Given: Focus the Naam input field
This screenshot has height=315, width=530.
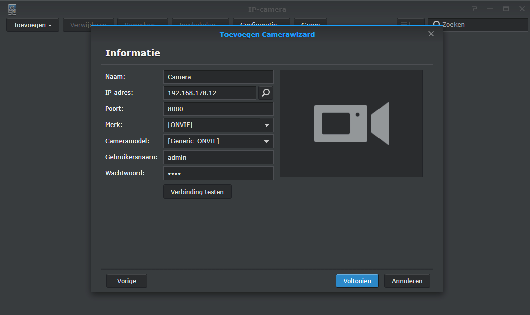Looking at the screenshot, I should pos(218,77).
